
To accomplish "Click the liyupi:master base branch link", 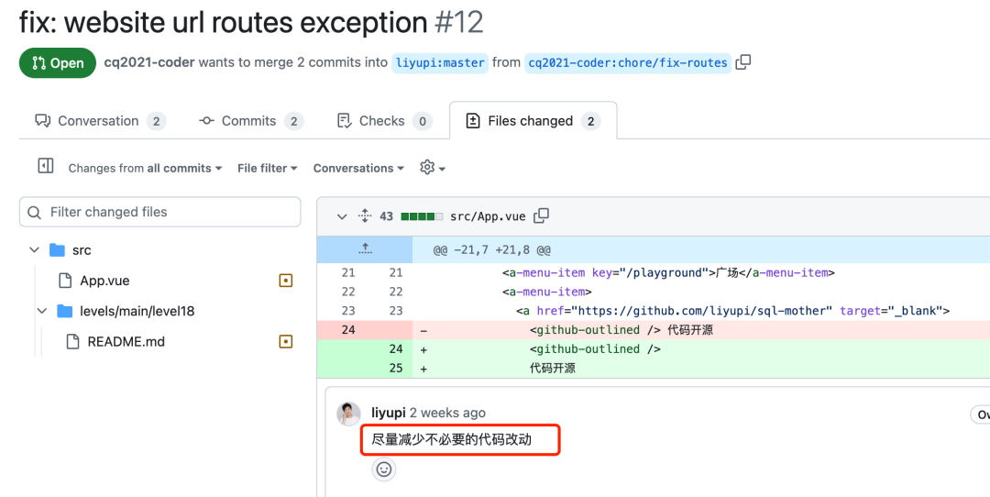I will (440, 63).
